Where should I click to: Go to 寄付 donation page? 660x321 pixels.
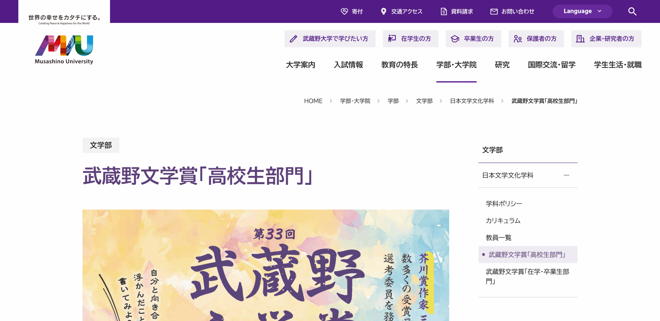(x=357, y=11)
